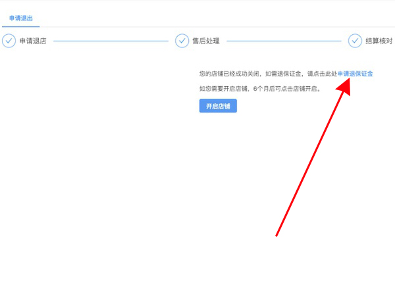Click progress line between 售后处理 and 结算核对
Image resolution: width=395 pixels, height=296 pixels.
[x=284, y=41]
